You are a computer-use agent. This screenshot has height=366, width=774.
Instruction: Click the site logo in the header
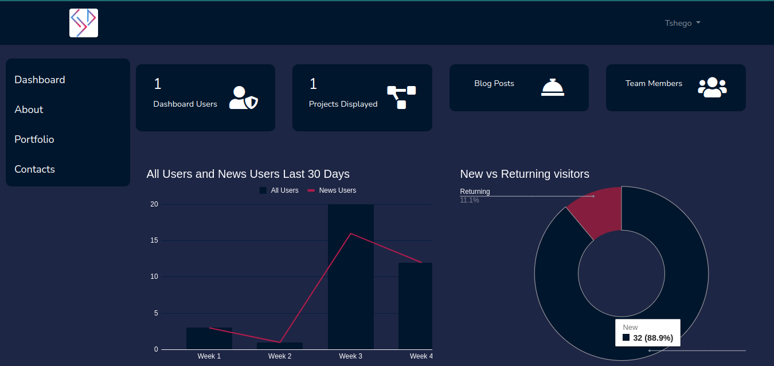84,23
